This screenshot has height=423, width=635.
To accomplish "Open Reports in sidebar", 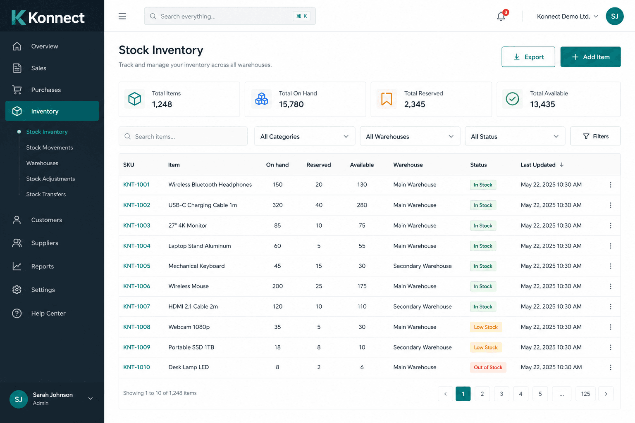I will [52, 266].
